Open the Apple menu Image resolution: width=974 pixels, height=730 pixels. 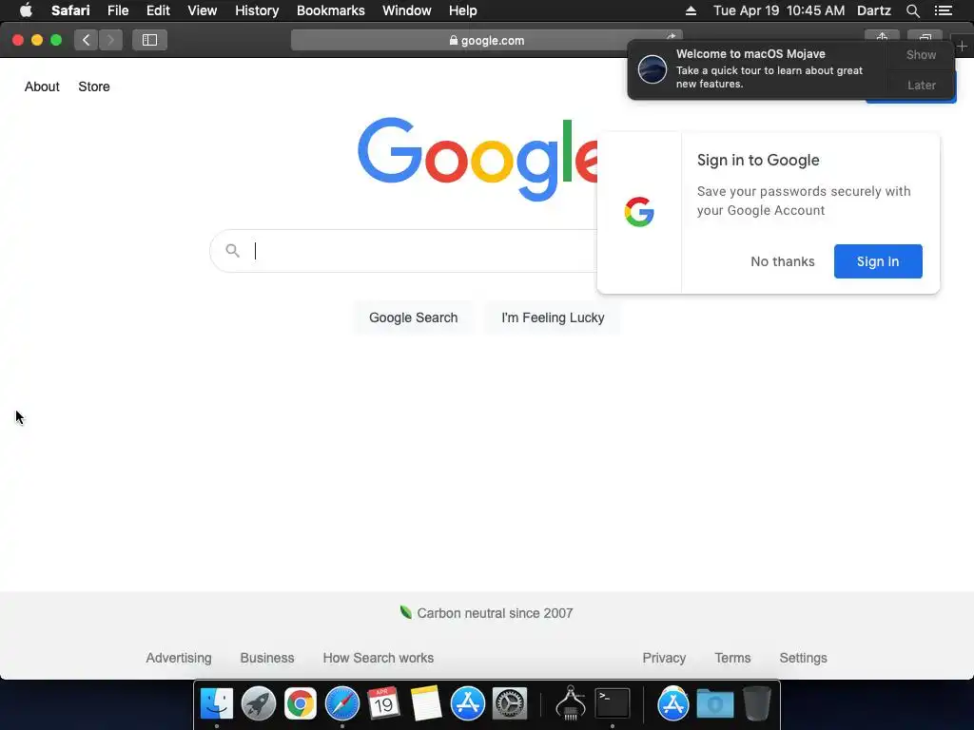26,10
